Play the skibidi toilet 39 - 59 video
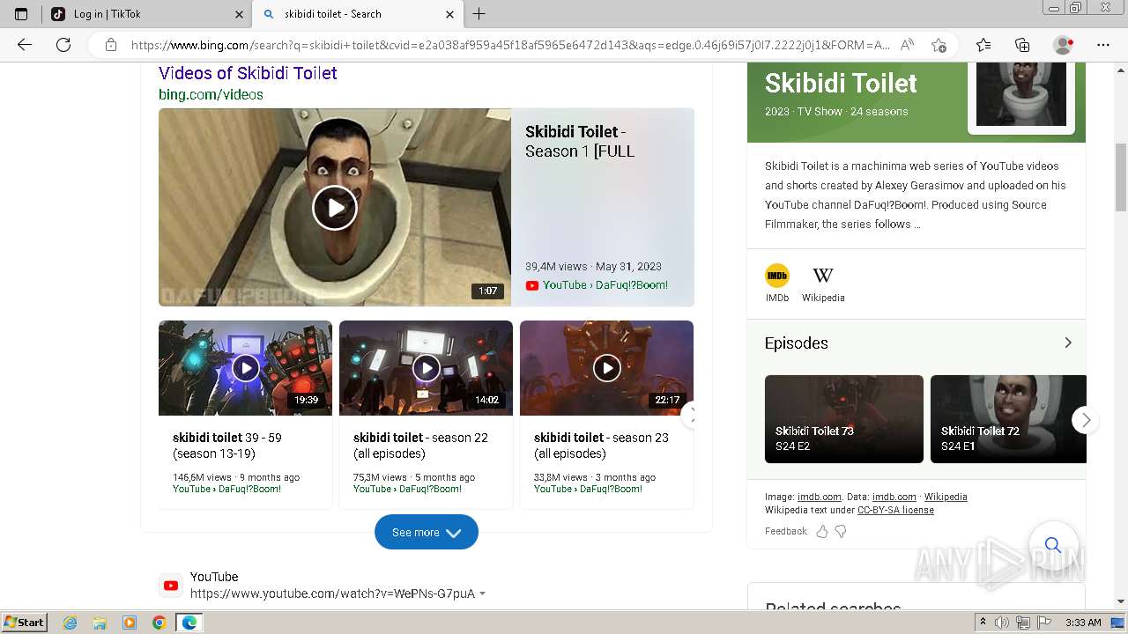1128x634 pixels. (245, 368)
